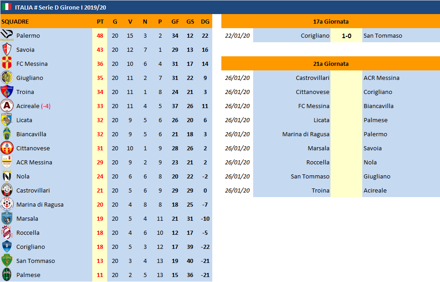Select the DG column header
Viewport: 440px width, 282px height.
[205, 21]
